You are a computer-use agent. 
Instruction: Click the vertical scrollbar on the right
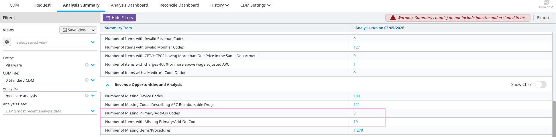554,117
